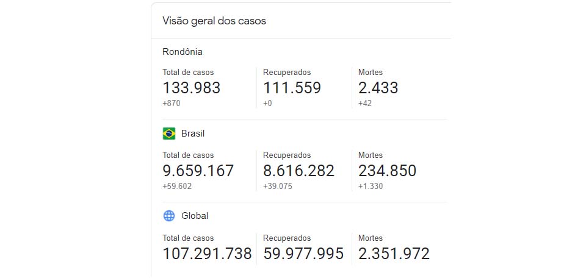Click the +59.602 daily cases change
Viewport: 586px width, 278px height.
(177, 187)
